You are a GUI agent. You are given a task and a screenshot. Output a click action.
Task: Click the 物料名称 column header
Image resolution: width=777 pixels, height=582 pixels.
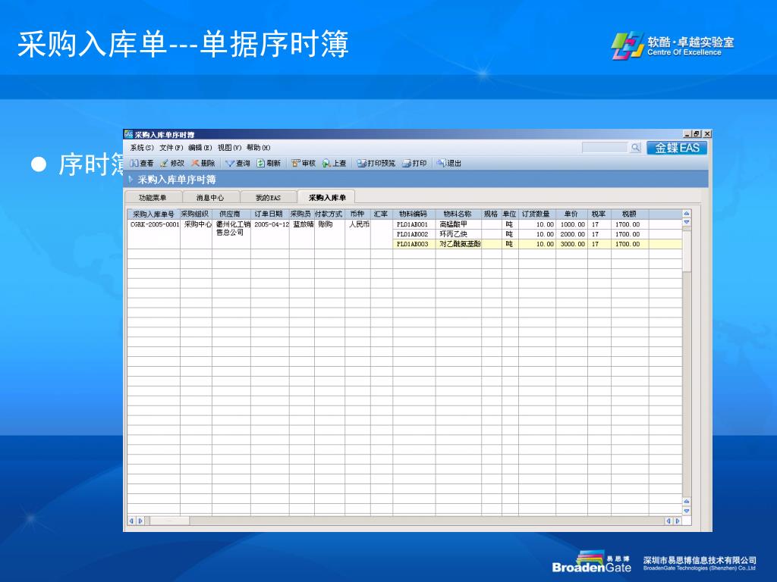click(458, 214)
